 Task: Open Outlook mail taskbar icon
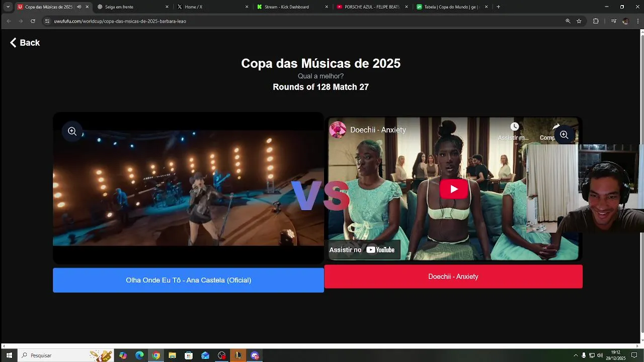[205, 355]
